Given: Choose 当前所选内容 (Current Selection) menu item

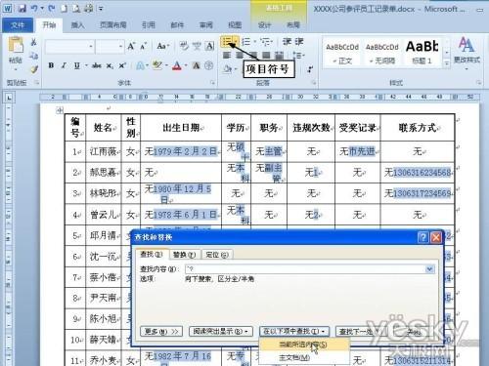Looking at the screenshot, I should (x=303, y=345).
